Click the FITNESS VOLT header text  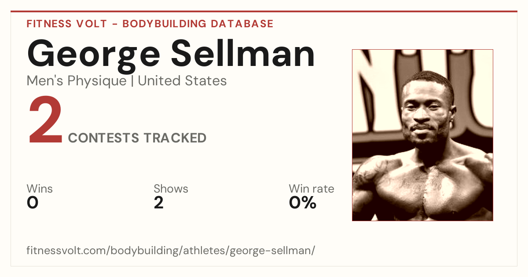pyautogui.click(x=67, y=24)
